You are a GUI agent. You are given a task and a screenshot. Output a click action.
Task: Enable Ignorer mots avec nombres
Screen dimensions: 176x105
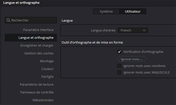(119, 66)
